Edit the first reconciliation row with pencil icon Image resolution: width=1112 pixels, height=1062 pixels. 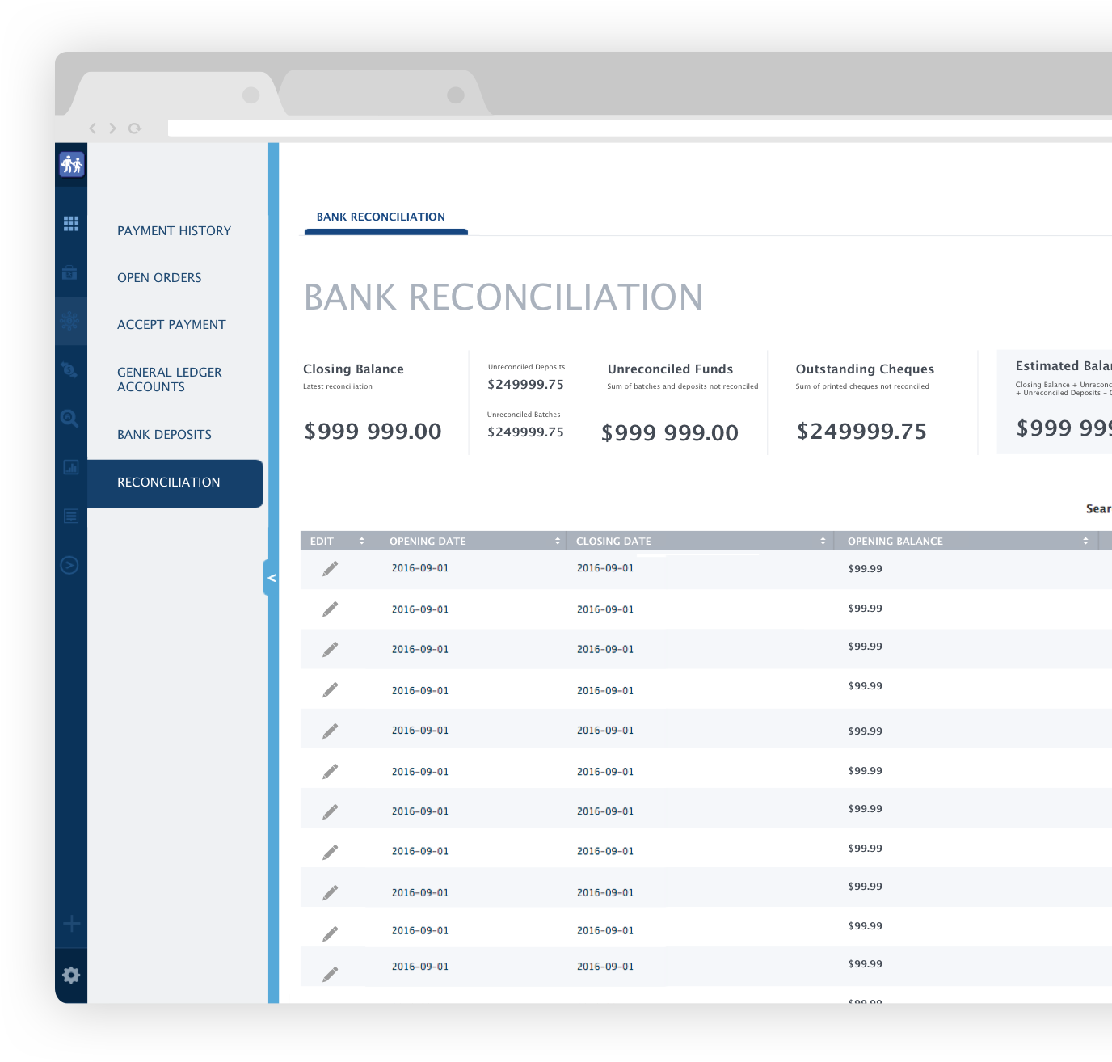[x=330, y=568]
